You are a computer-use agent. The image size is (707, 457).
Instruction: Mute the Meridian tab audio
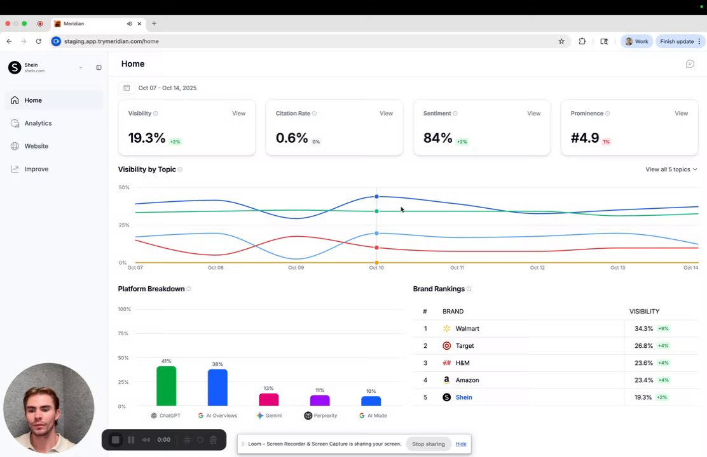pyautogui.click(x=130, y=23)
